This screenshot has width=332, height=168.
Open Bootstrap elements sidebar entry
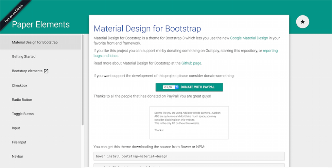(x=27, y=71)
